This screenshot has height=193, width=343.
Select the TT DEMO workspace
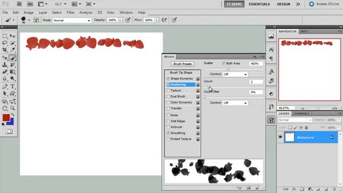click(234, 4)
